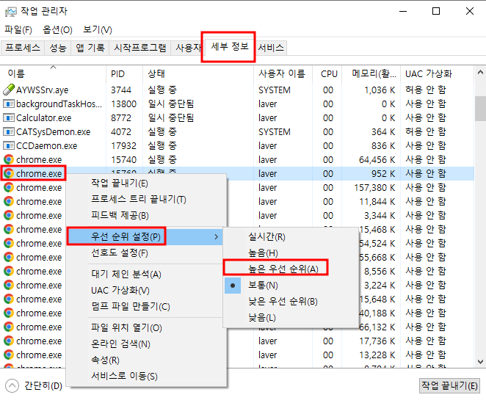486x403 pixels.
Task: Click the 157,380 K memory value
Action: pyautogui.click(x=374, y=187)
